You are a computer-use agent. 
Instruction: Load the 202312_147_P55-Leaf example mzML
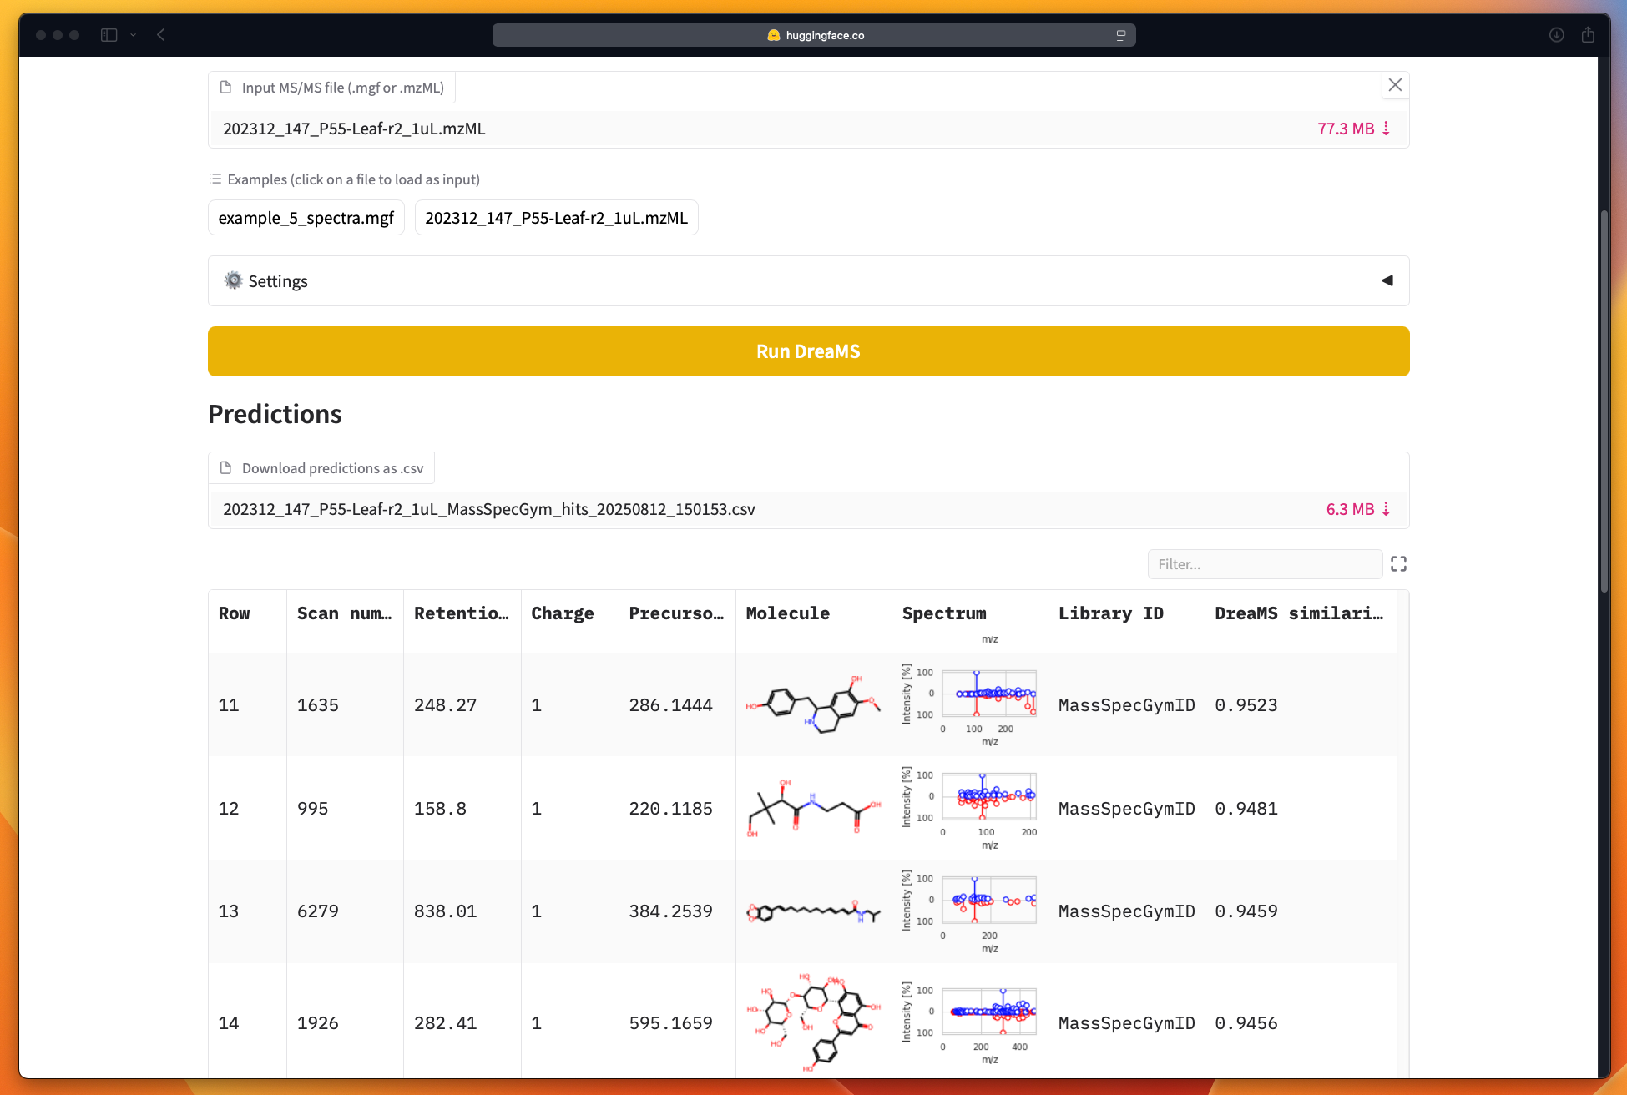[556, 218]
